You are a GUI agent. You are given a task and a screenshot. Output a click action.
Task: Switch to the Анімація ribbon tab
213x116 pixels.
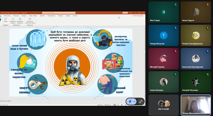point(24,16)
